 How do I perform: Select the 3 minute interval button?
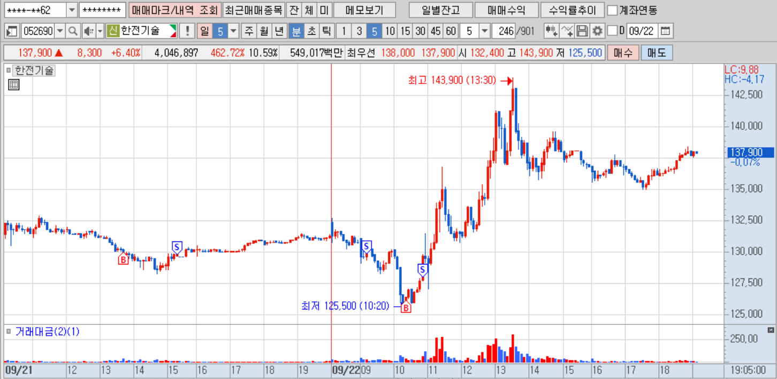coord(359,31)
